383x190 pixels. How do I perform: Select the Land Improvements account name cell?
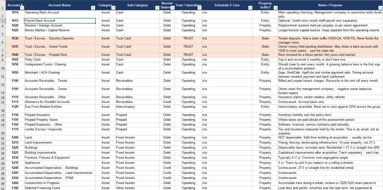tap(60, 143)
